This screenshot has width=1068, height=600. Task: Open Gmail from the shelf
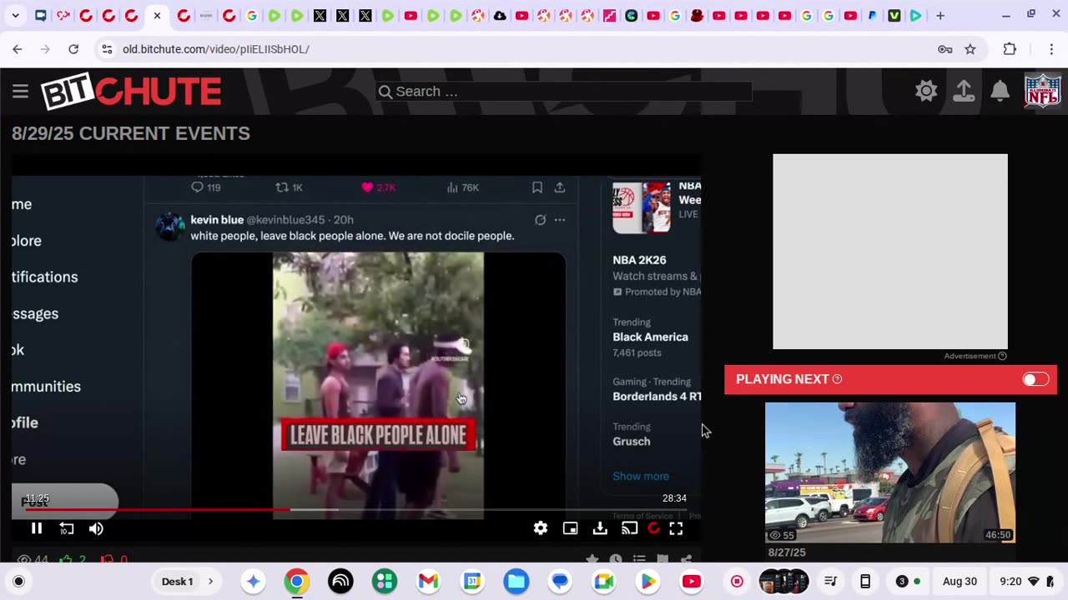pyautogui.click(x=429, y=582)
